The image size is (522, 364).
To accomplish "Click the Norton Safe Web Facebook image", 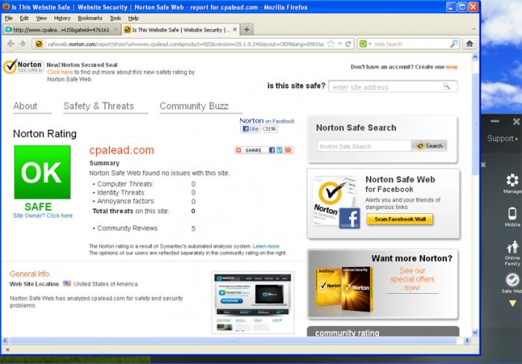I will pos(336,203).
